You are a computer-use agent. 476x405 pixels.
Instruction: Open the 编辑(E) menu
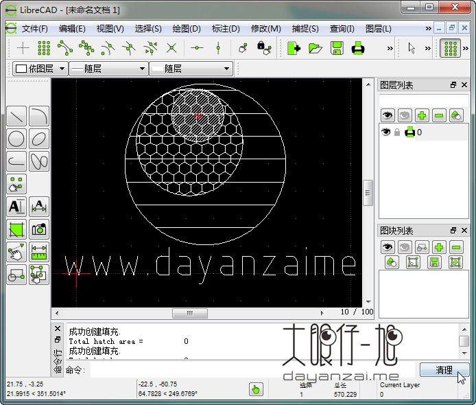(72, 29)
